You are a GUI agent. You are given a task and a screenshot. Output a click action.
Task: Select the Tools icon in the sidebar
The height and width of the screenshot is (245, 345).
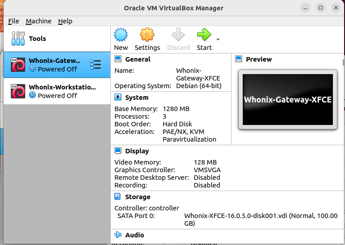click(18, 38)
